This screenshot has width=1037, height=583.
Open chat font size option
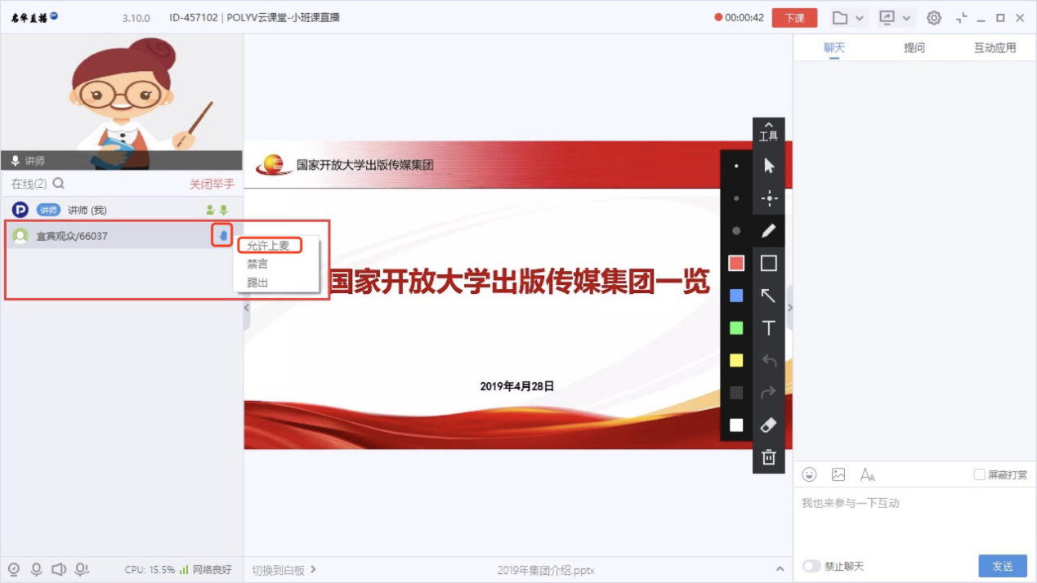(868, 474)
